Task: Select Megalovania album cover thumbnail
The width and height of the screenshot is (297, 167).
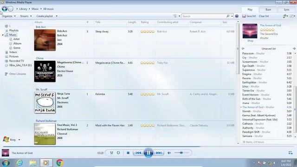Action: pos(45,71)
